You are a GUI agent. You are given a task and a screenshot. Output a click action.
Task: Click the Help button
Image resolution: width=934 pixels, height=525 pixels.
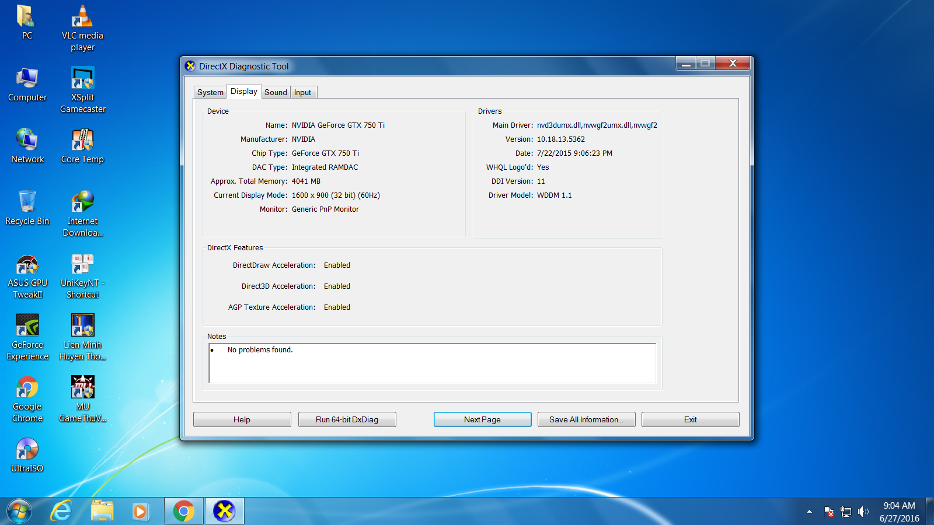coord(242,419)
